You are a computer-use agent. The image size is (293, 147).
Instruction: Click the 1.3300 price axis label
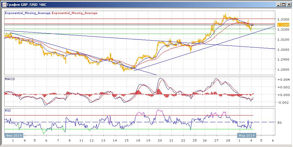pos(283,19)
